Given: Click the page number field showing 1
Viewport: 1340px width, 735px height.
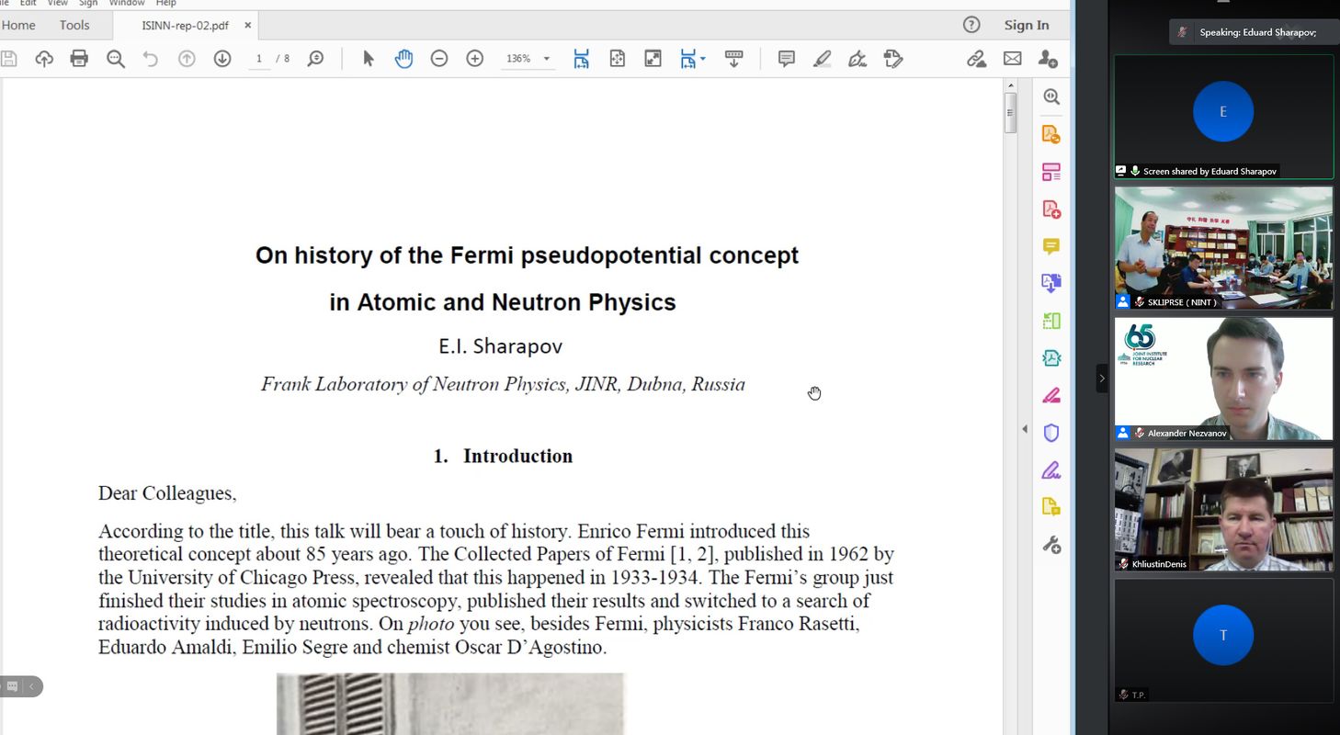Looking at the screenshot, I should (258, 59).
